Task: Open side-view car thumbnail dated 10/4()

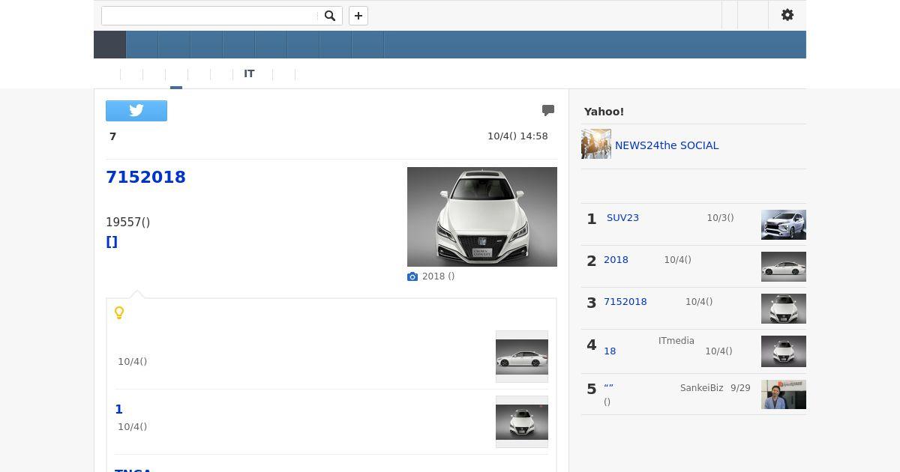Action: coord(522,357)
